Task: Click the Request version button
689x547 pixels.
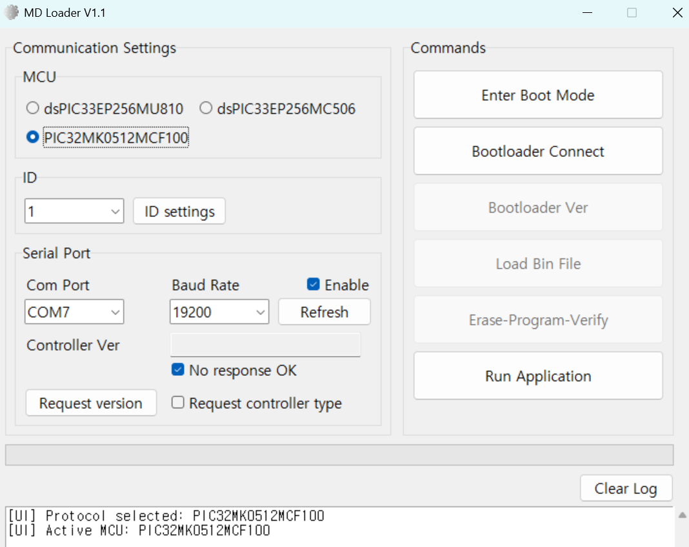Action: pyautogui.click(x=91, y=403)
